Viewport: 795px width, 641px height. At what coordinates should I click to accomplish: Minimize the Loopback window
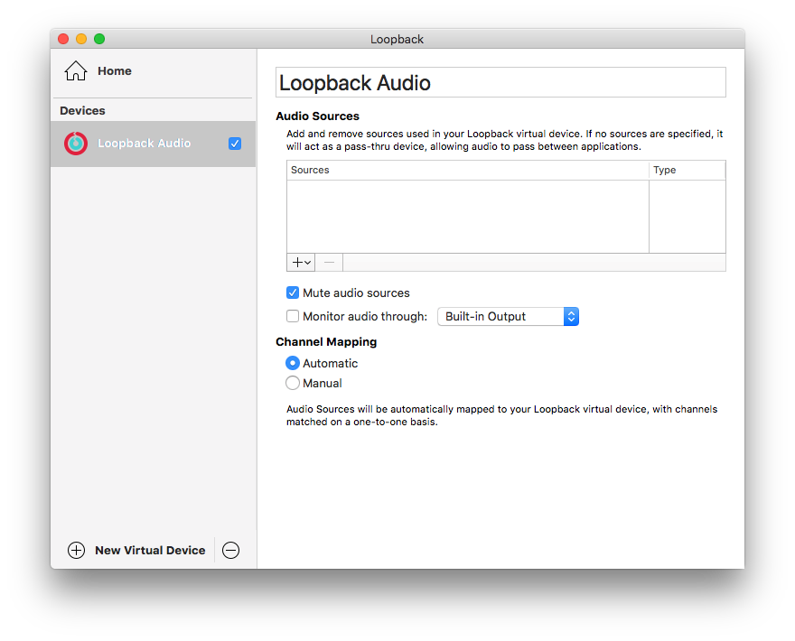tap(81, 39)
